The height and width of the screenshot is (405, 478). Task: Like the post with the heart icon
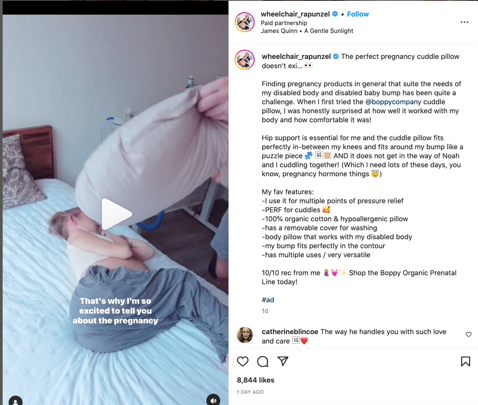point(243,361)
